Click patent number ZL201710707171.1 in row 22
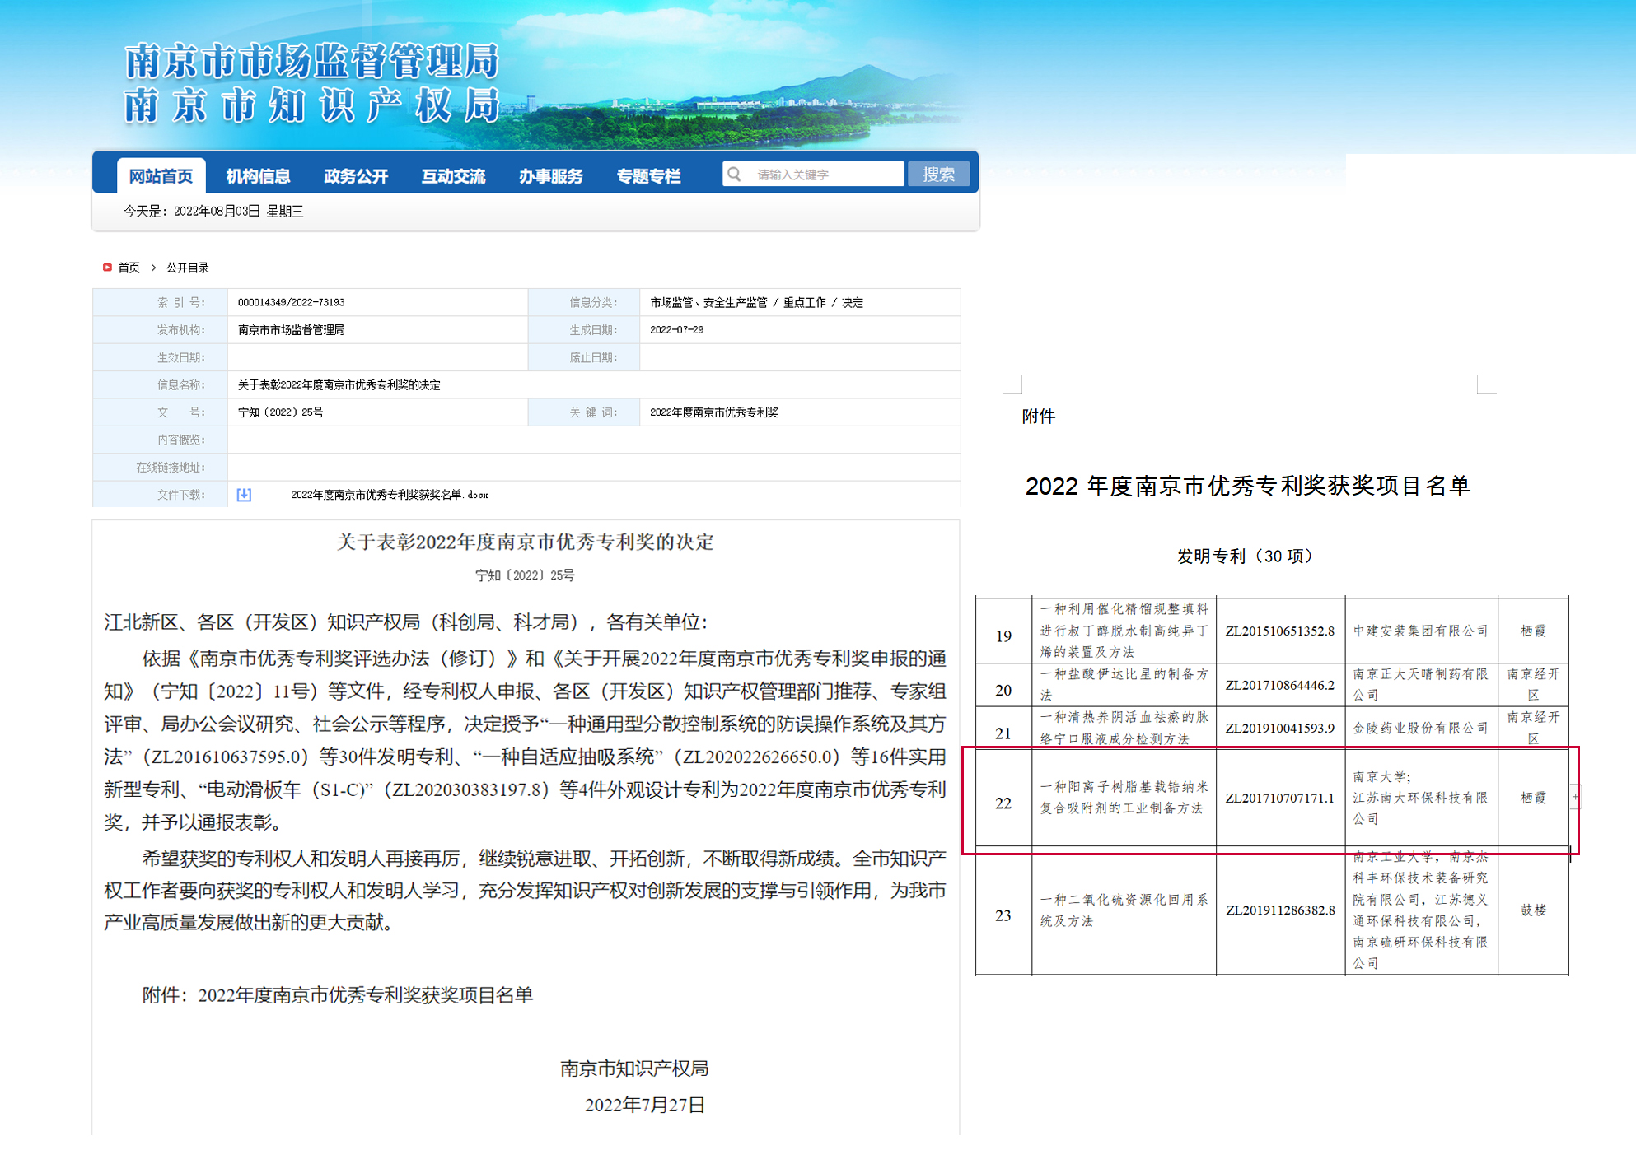The width and height of the screenshot is (1636, 1164). tap(1279, 798)
